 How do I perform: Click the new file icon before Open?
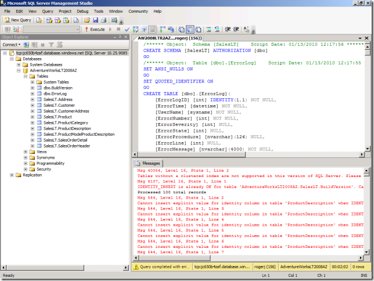coord(76,20)
